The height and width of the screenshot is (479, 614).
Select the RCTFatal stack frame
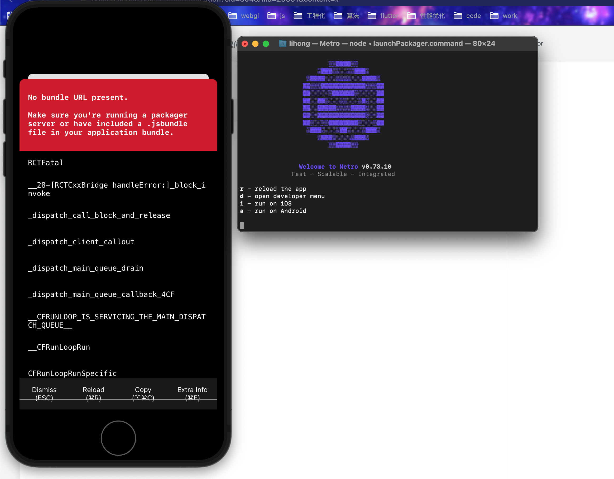click(x=46, y=163)
